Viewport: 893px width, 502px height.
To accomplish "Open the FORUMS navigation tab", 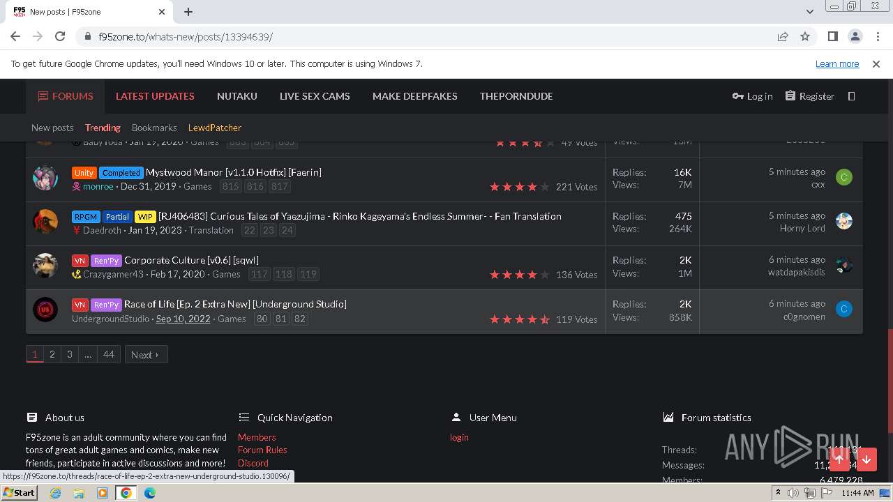I will click(x=66, y=96).
